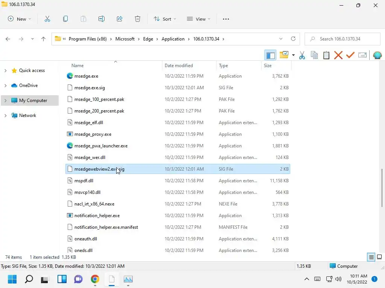The width and height of the screenshot is (385, 288).
Task: Click the Rename icon in the command bar
Action: (x=102, y=19)
